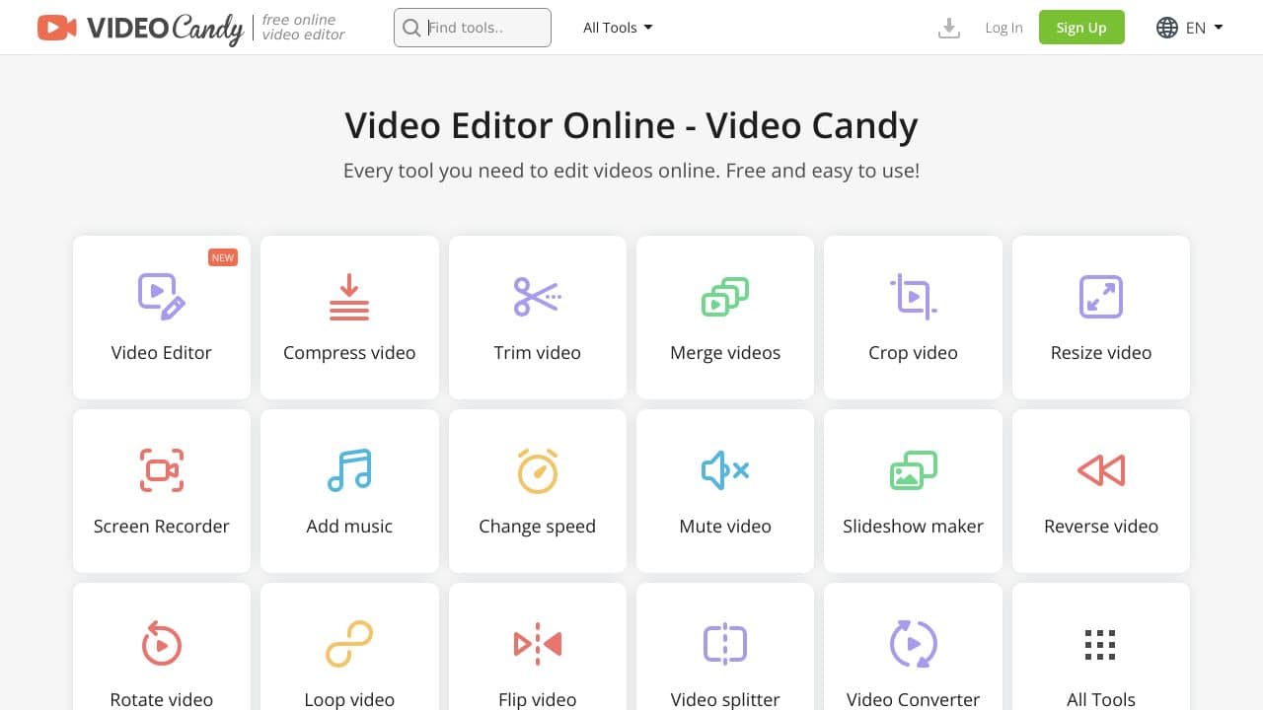Click the Video Candy wordmark
The image size is (1263, 710).
(x=165, y=28)
